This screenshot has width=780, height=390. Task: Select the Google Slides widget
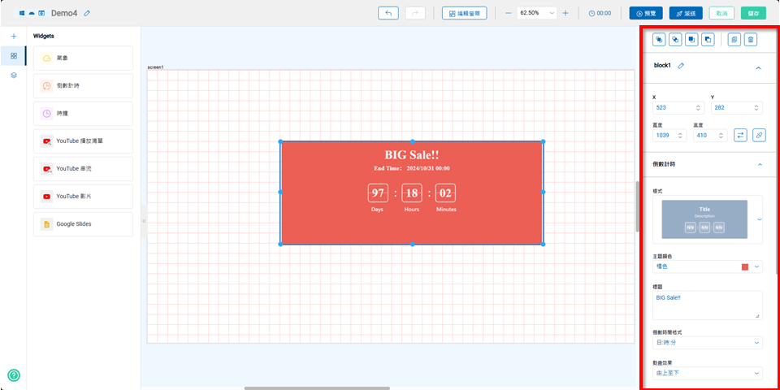point(83,223)
